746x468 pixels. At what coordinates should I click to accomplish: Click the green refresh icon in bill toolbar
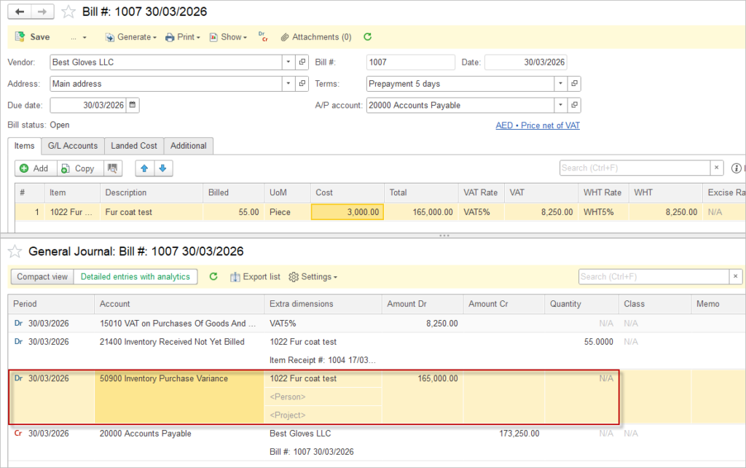click(368, 37)
